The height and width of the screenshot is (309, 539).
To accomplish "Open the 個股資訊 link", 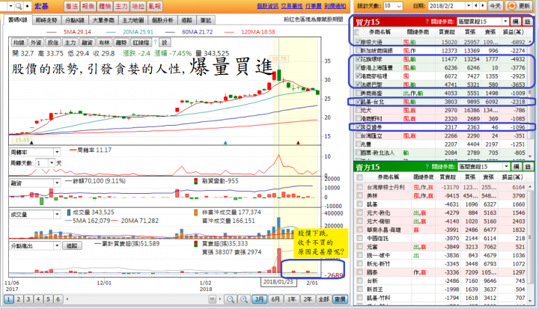I will 267,6.
